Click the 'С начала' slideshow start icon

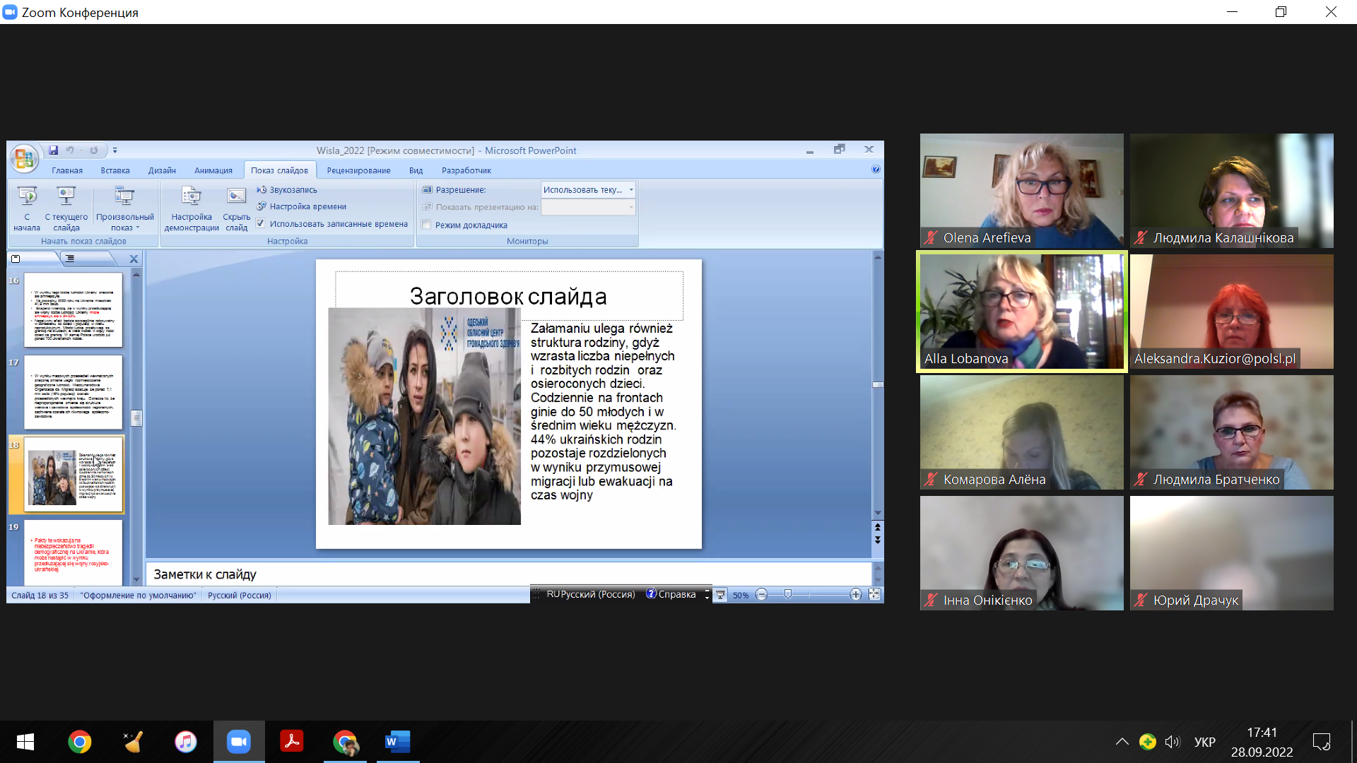pyautogui.click(x=27, y=197)
